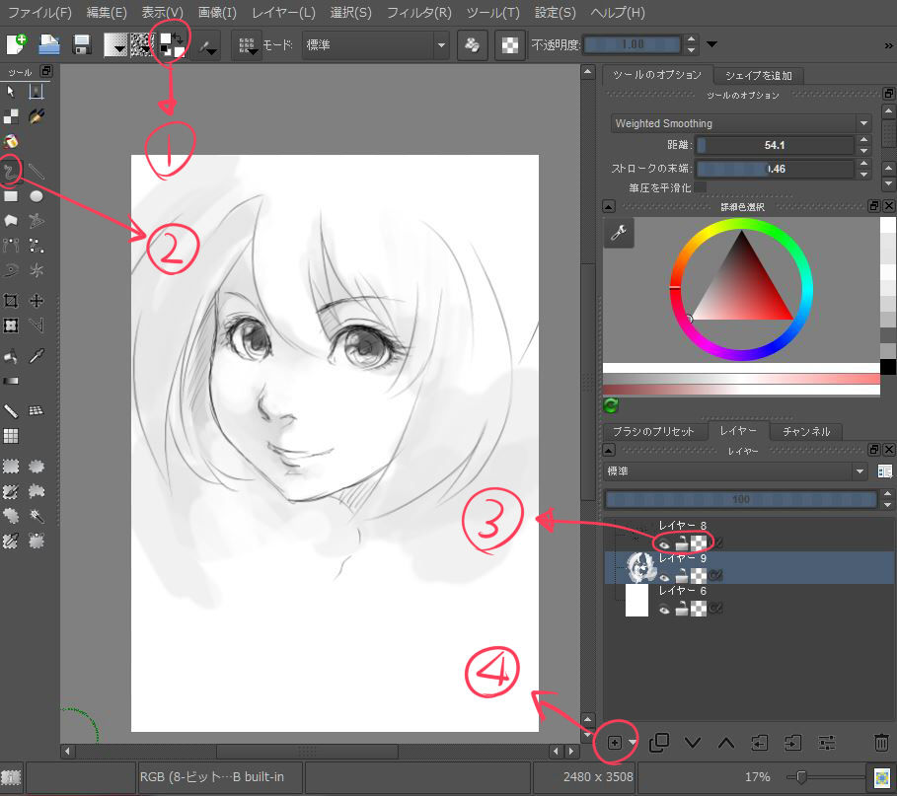
Task: Select the freehand brush tool
Action: [12, 172]
